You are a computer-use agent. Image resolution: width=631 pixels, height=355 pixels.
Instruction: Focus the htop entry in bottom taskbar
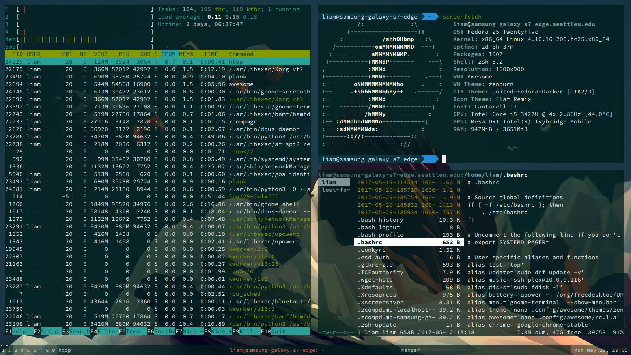point(65,350)
